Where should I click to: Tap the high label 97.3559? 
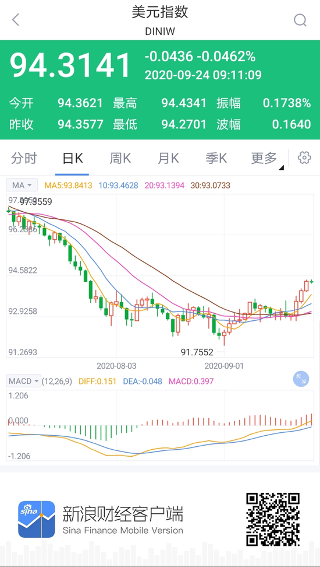click(x=35, y=202)
